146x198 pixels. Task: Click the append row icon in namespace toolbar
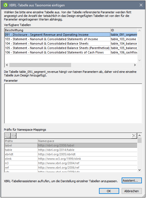[7, 136]
